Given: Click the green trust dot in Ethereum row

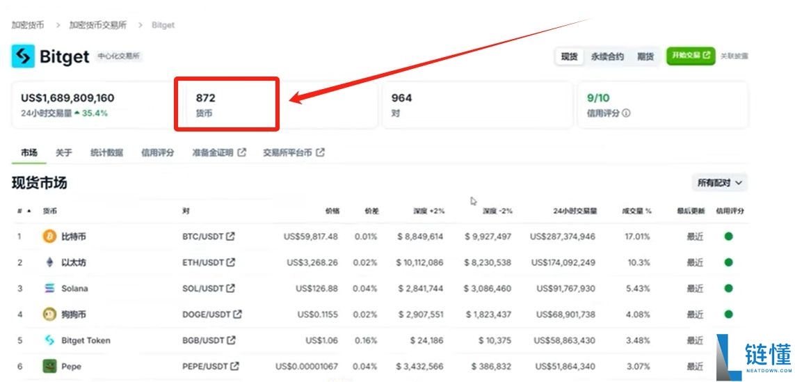Looking at the screenshot, I should [729, 262].
